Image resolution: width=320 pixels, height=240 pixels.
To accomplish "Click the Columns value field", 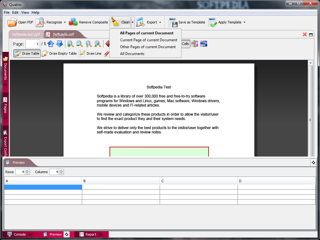I will coord(54,172).
